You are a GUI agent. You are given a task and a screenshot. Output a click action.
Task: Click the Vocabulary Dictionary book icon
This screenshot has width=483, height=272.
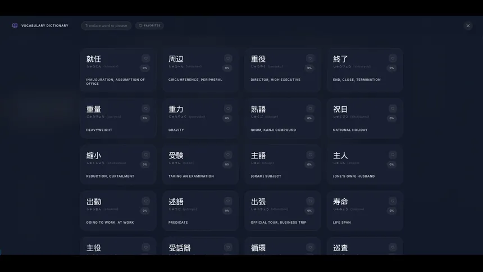pos(15,26)
